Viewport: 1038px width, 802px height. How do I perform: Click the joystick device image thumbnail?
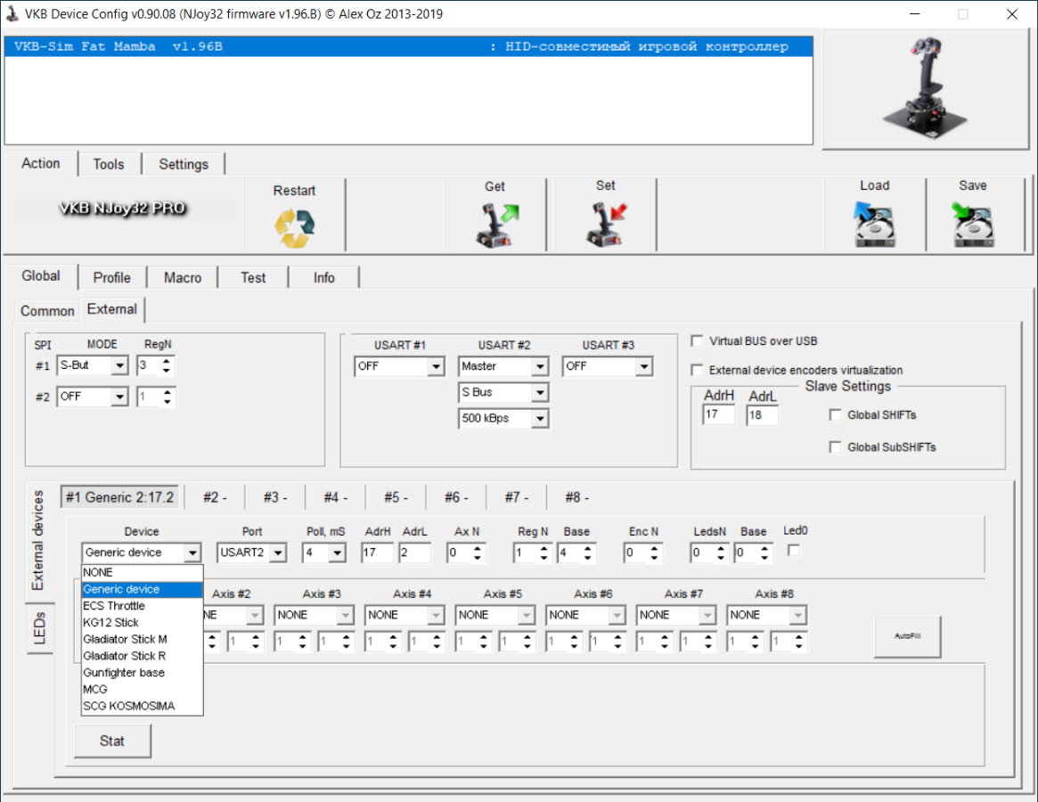tap(926, 88)
